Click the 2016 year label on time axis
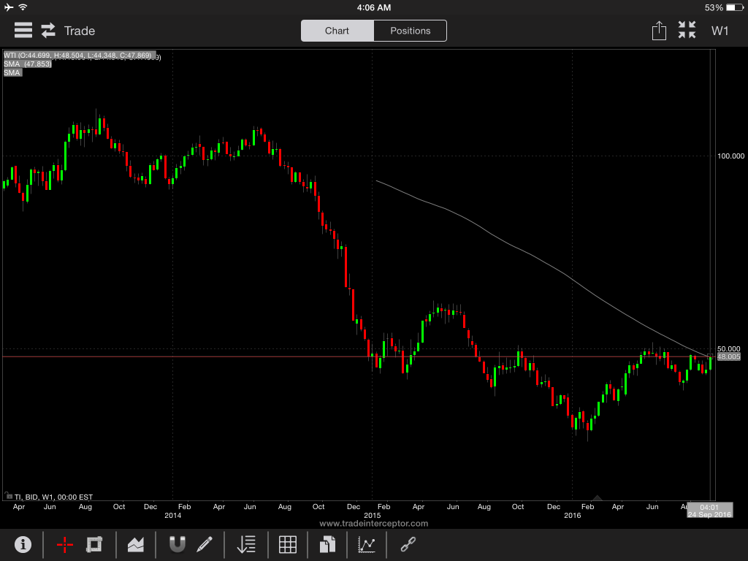Screen dimensions: 748x561 (x=573, y=515)
